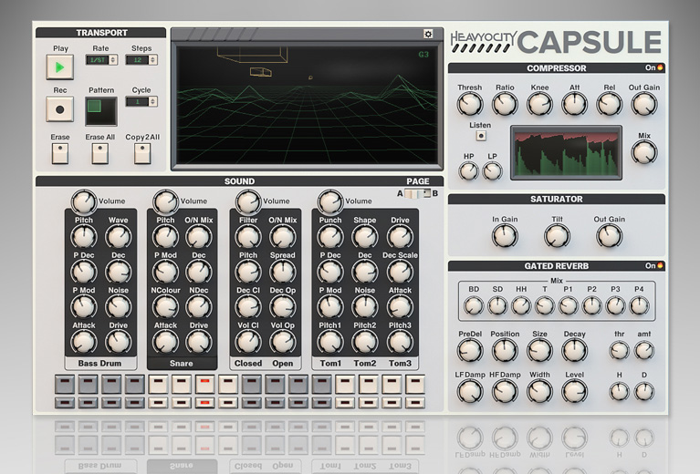Switch the Page A/B selector
This screenshot has height=474, width=700.
pyautogui.click(x=418, y=193)
